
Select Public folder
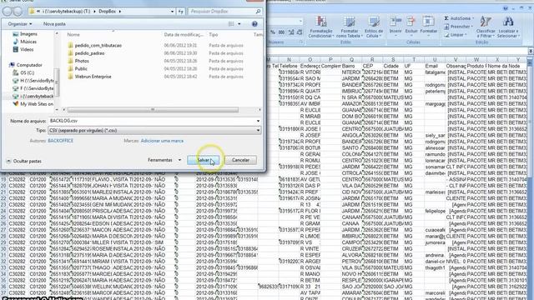[81, 68]
